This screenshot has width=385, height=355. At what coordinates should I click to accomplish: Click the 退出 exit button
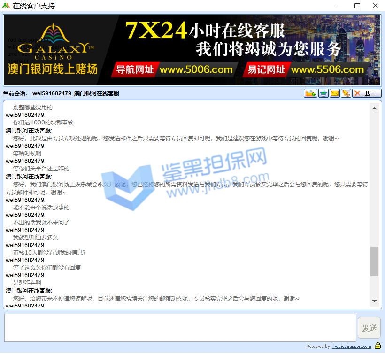click(x=367, y=93)
